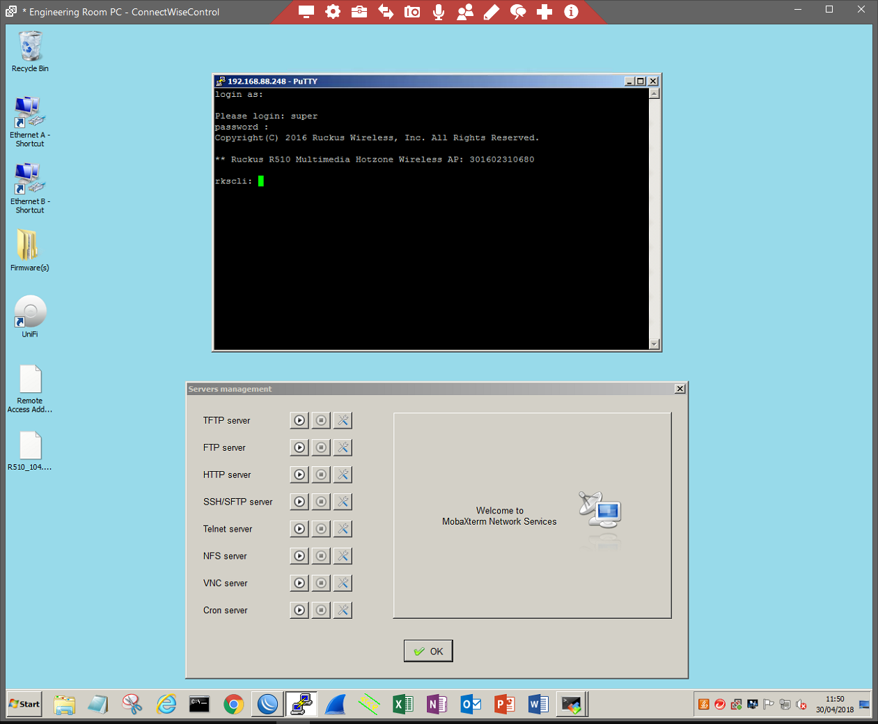Image resolution: width=878 pixels, height=724 pixels.
Task: Open Google Chrome from the taskbar
Action: (x=233, y=704)
